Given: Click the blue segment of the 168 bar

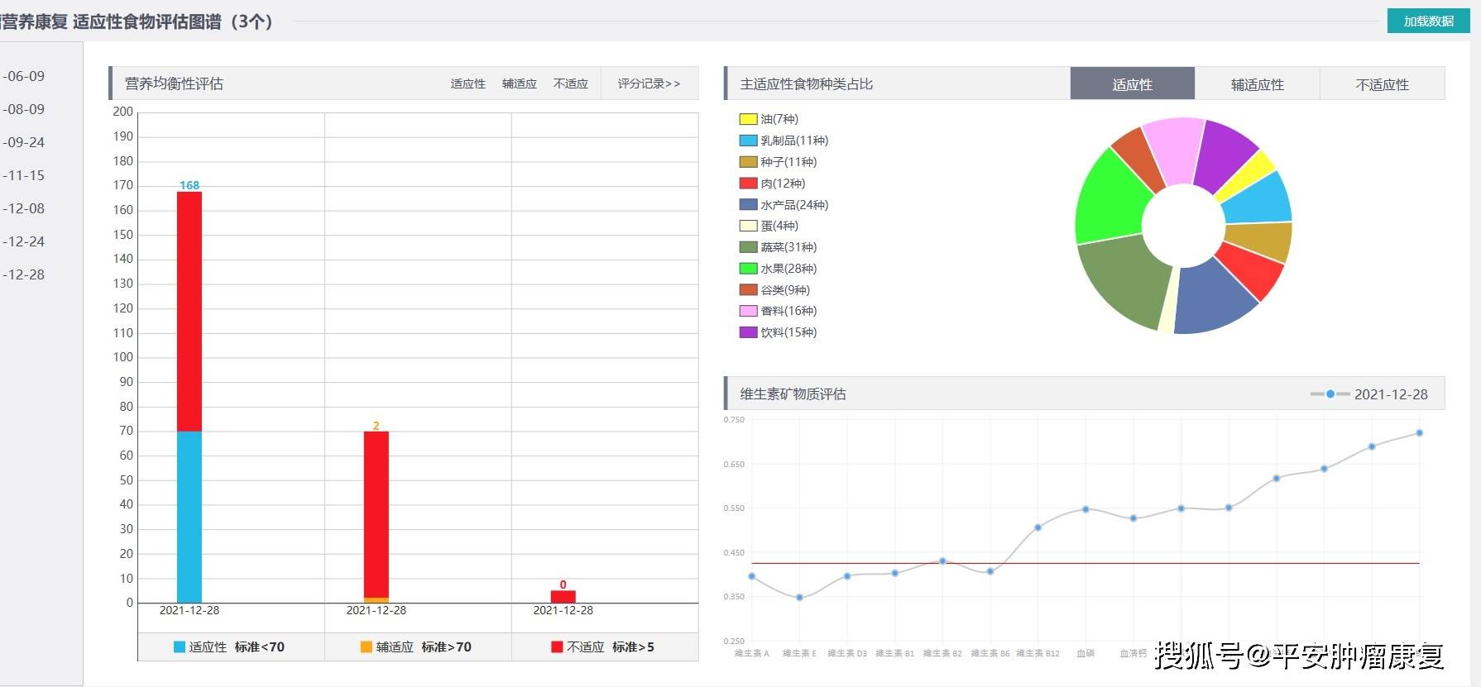Looking at the screenshot, I should coord(189,517).
